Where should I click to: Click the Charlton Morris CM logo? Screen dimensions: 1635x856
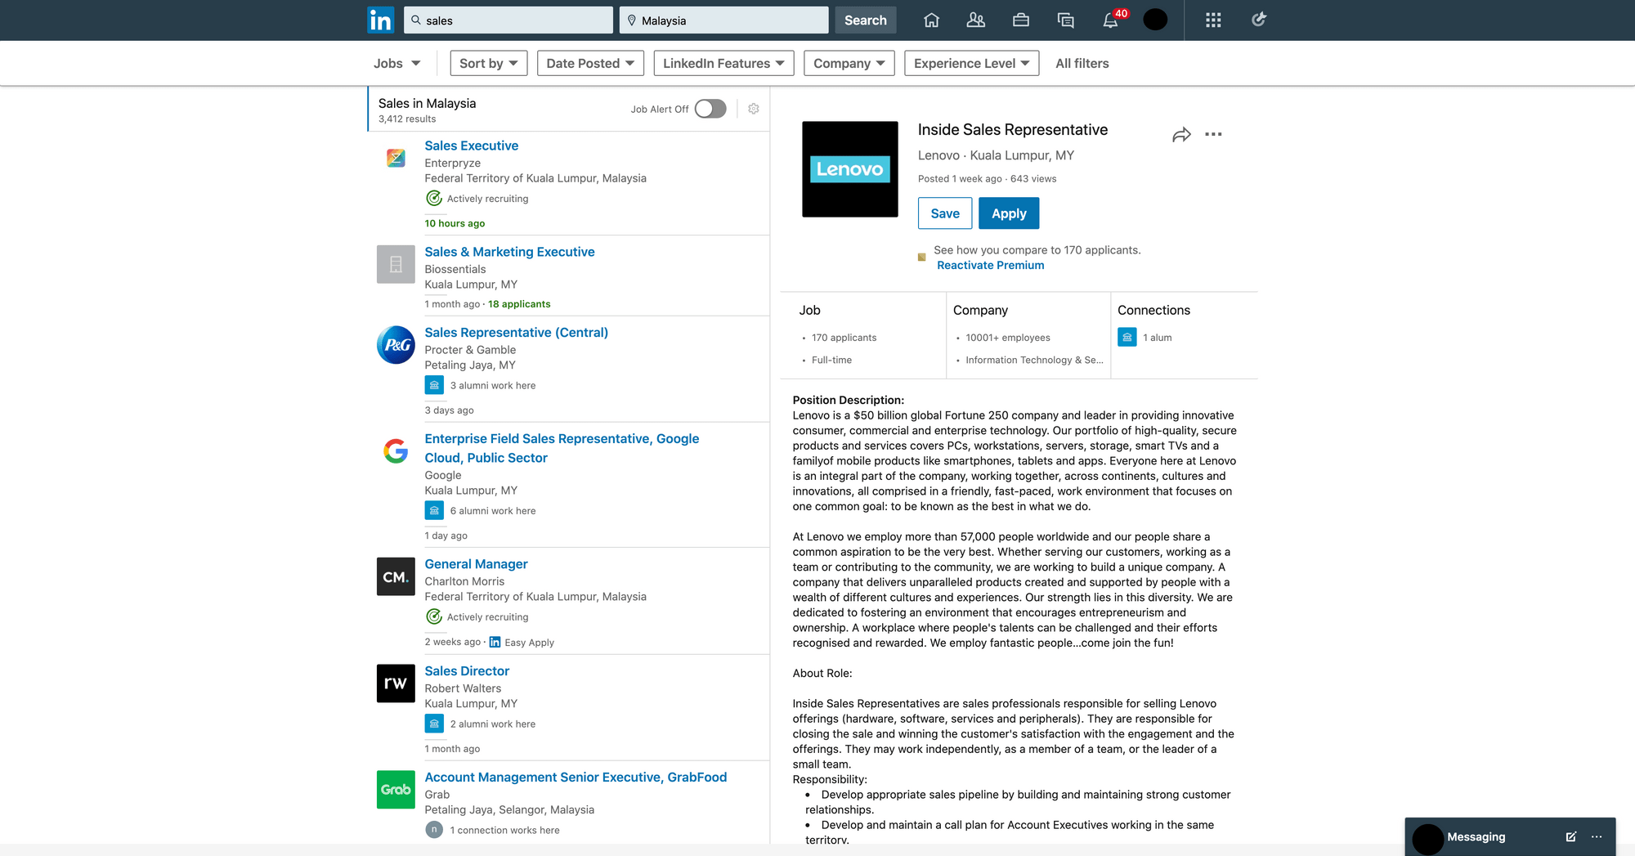[x=396, y=576]
